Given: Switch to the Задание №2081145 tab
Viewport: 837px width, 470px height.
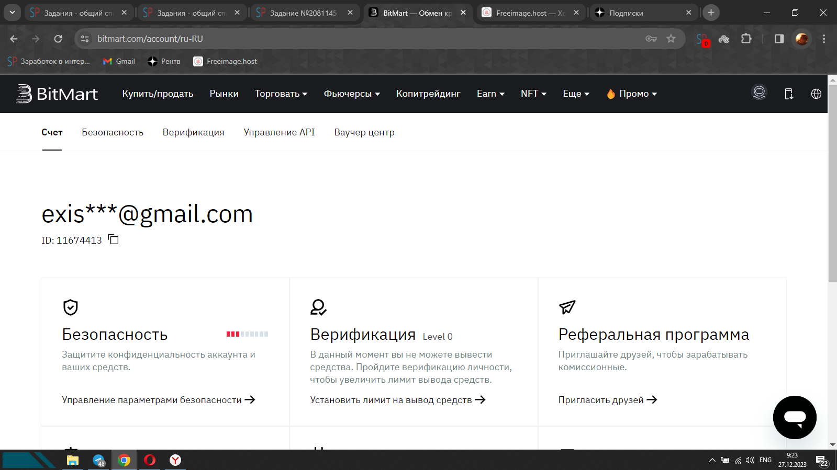Looking at the screenshot, I should tap(306, 13).
